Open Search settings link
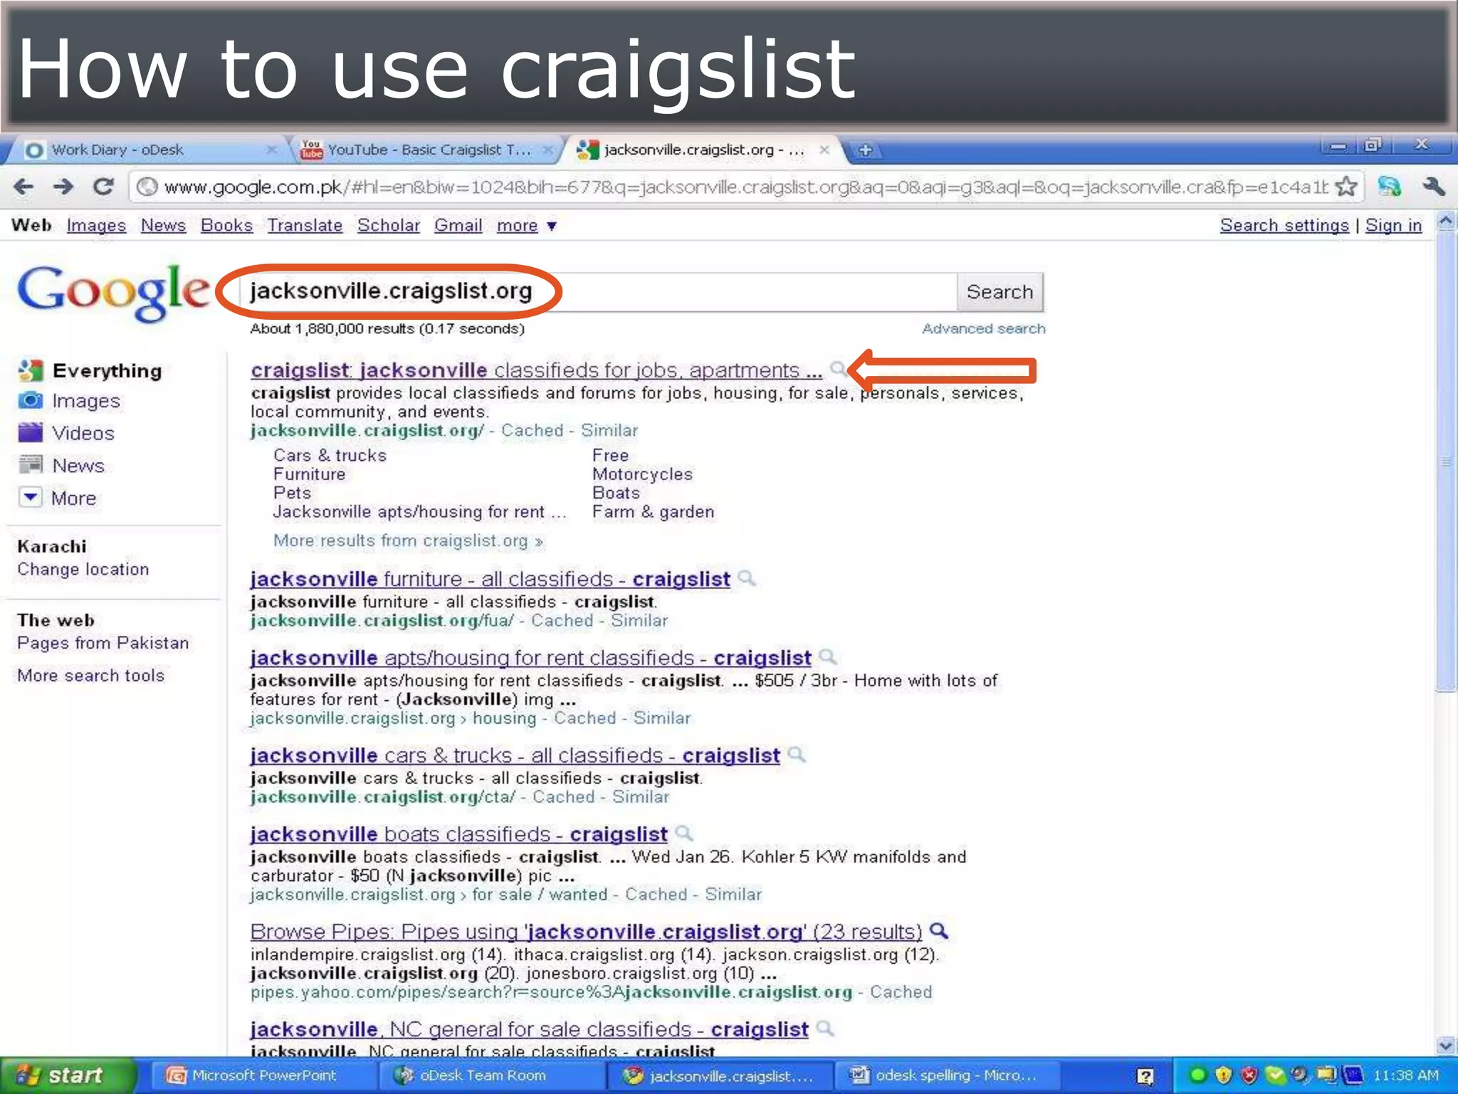Viewport: 1458px width, 1094px height. 1284,226
